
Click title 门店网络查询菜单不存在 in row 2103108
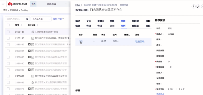(47, 32)
